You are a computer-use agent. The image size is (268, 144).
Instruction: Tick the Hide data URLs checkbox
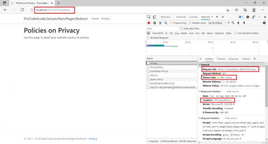pyautogui.click(x=182, y=28)
